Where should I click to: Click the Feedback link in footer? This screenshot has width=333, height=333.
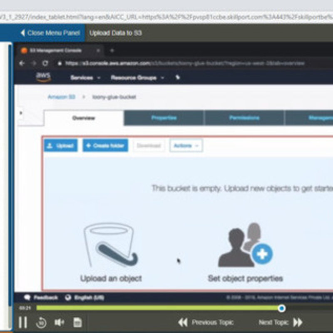(45, 298)
